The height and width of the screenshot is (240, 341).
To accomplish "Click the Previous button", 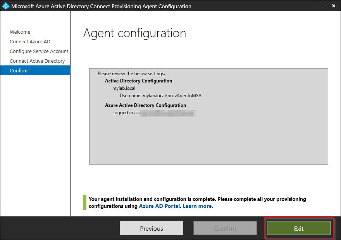I will [x=152, y=228].
